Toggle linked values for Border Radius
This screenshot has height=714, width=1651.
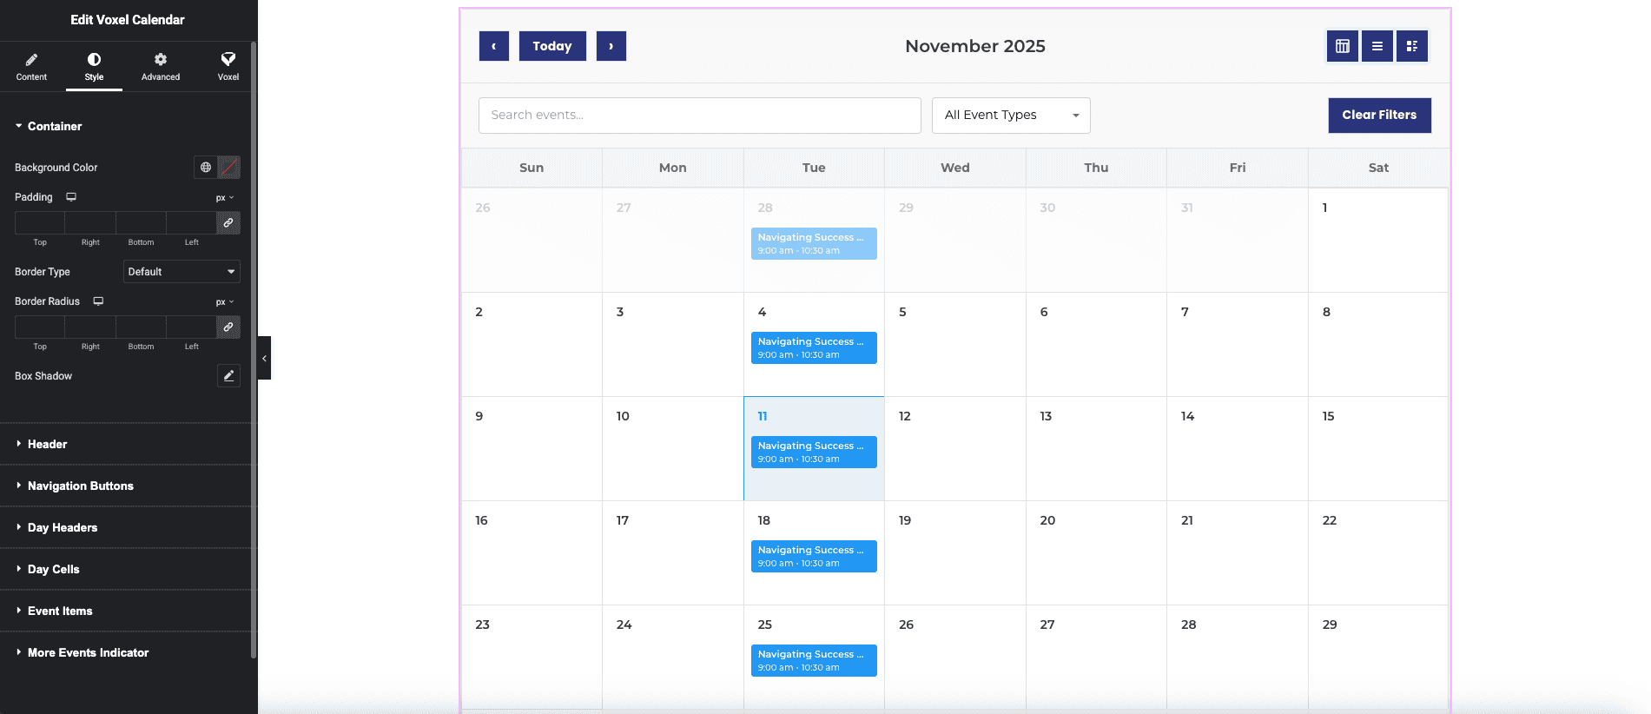coord(228,327)
